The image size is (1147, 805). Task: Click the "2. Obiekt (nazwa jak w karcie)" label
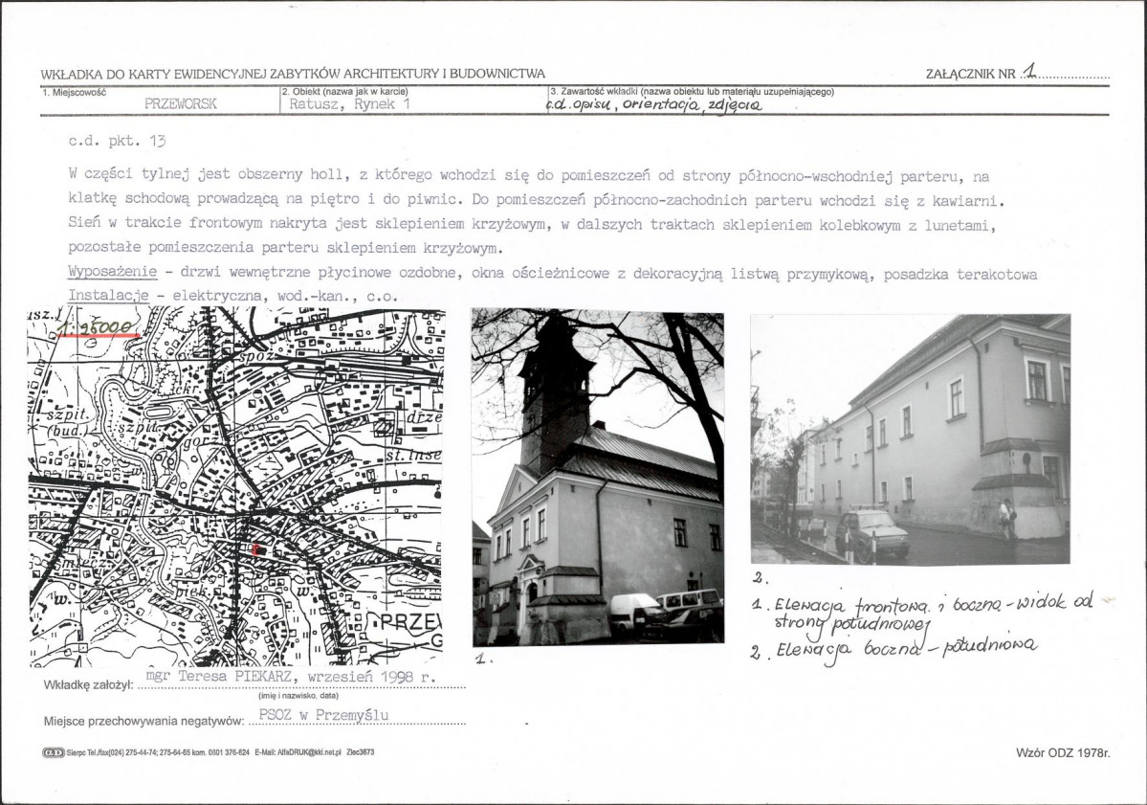344,92
